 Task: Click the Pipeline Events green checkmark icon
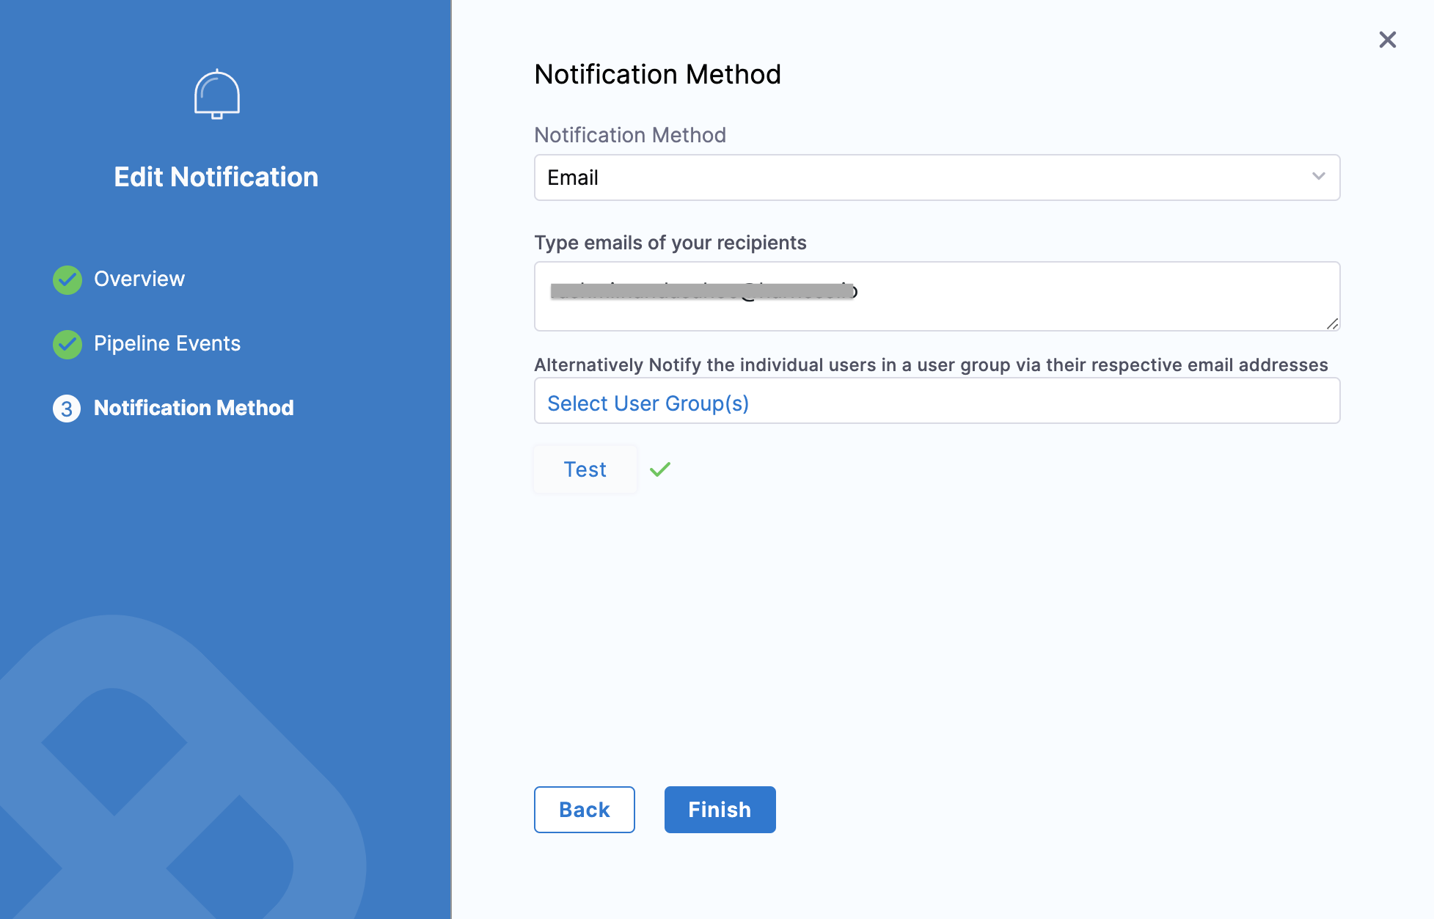[x=67, y=344]
